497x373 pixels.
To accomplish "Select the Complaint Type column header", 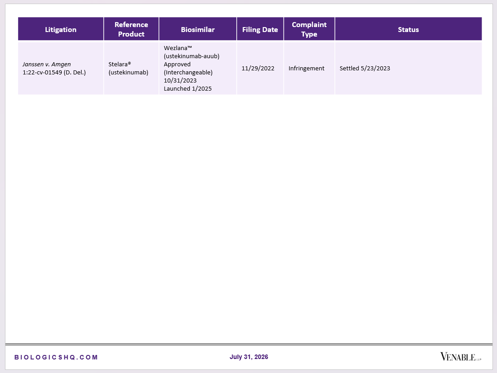I will tap(309, 29).
